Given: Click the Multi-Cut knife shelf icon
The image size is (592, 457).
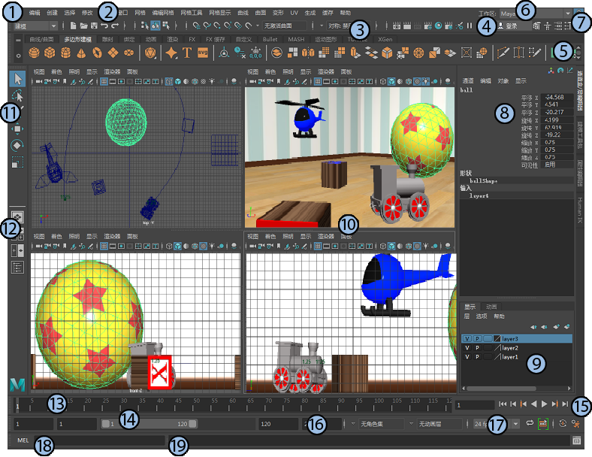Looking at the screenshot, I should 503,53.
